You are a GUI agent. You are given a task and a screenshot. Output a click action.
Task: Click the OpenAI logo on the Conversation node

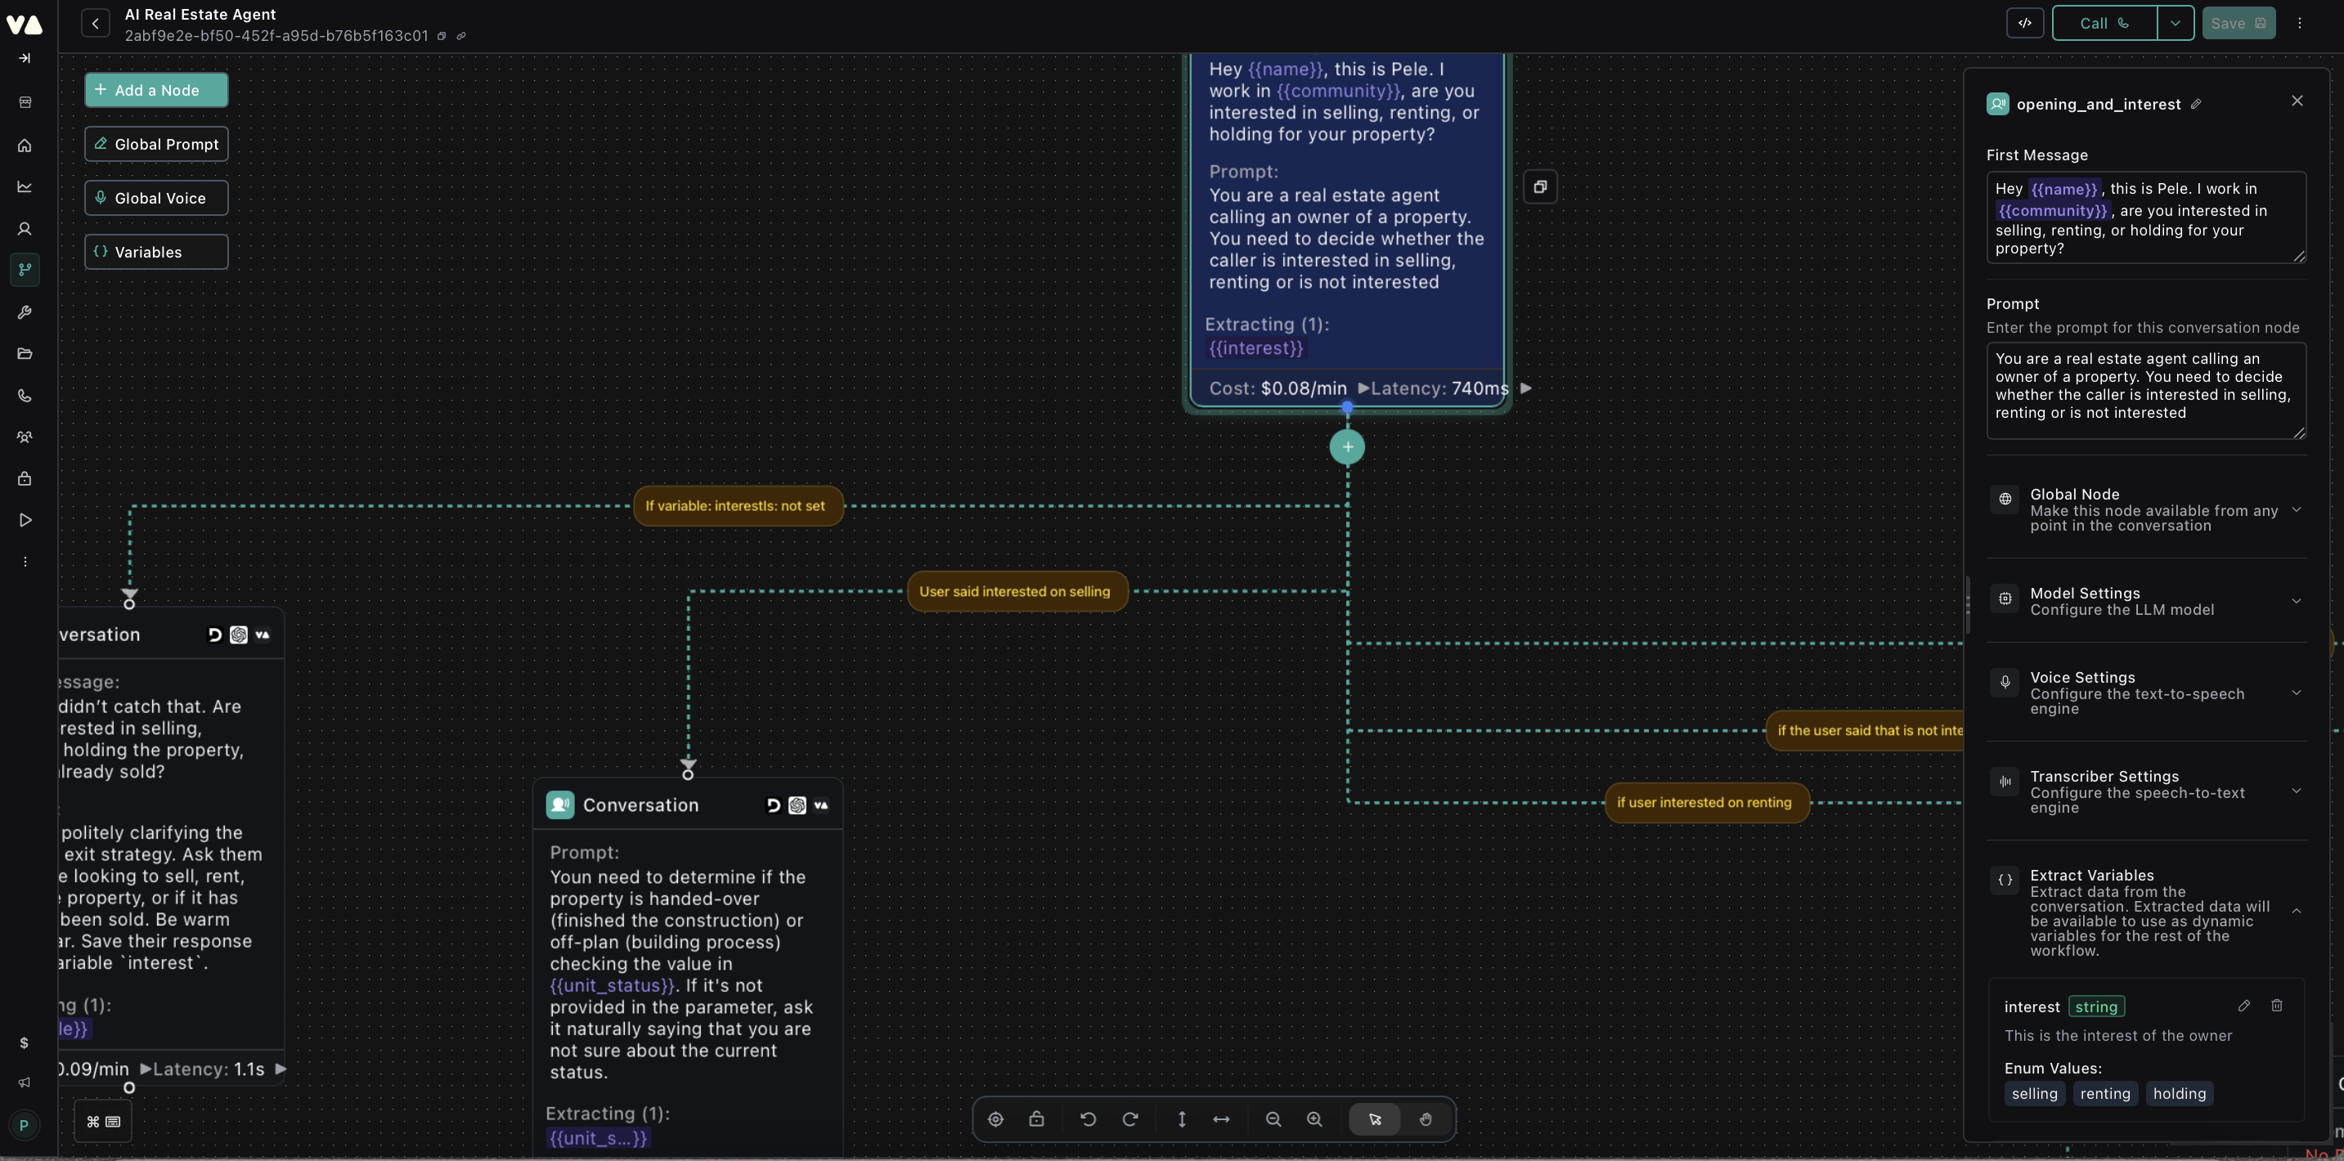(x=797, y=805)
